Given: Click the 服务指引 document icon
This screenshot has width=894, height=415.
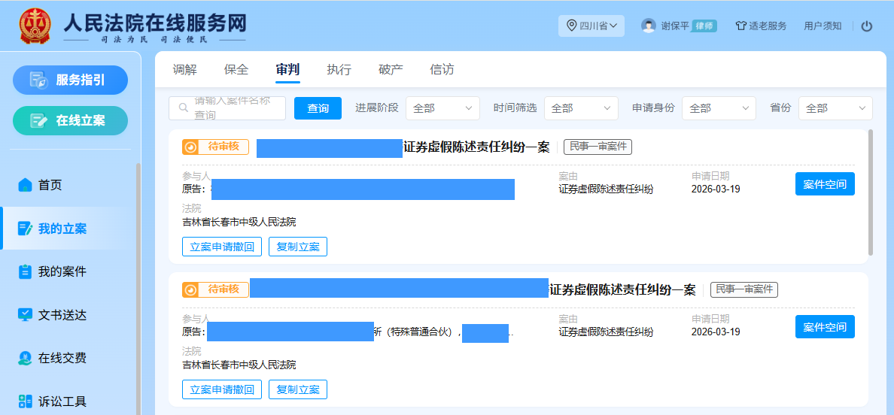Looking at the screenshot, I should point(39,80).
